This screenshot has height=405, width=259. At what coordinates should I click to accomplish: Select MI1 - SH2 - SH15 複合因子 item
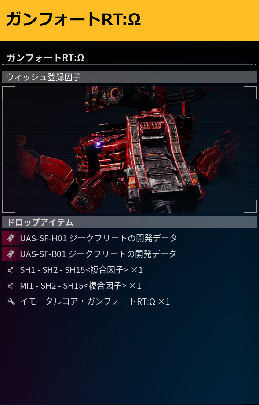[80, 286]
